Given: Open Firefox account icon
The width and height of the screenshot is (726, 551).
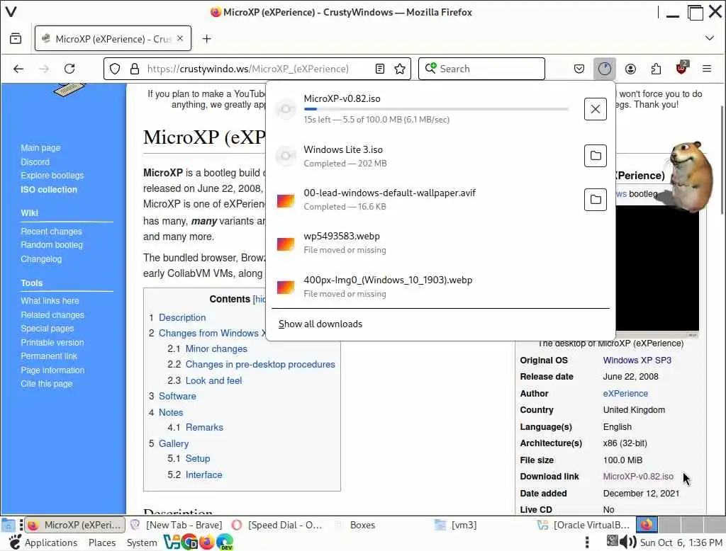Looking at the screenshot, I should [x=630, y=69].
